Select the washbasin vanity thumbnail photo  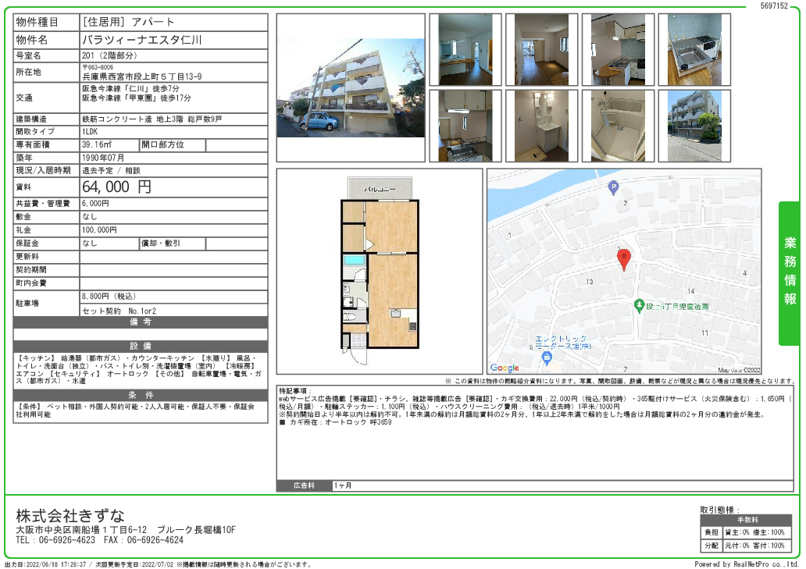click(x=541, y=125)
